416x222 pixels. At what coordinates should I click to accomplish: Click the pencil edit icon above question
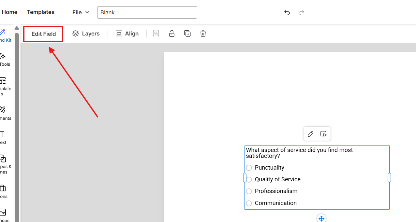310,134
